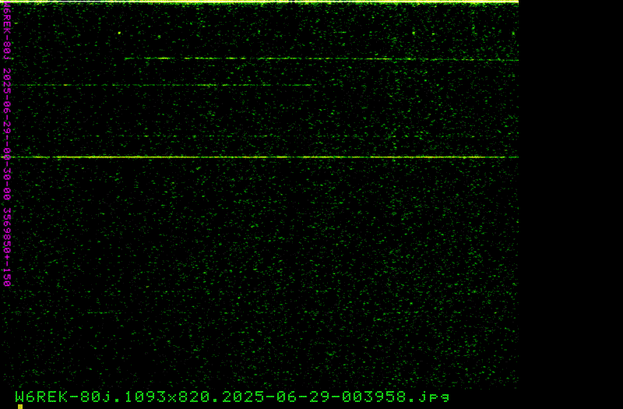Click the filename caption W6REK-80j.1093x820.2025-06-29-003958.jpg
Image resolution: width=623 pixels, height=409 pixels.
[x=232, y=397]
